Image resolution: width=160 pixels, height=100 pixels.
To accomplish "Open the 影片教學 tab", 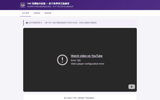I will tap(25, 13).
